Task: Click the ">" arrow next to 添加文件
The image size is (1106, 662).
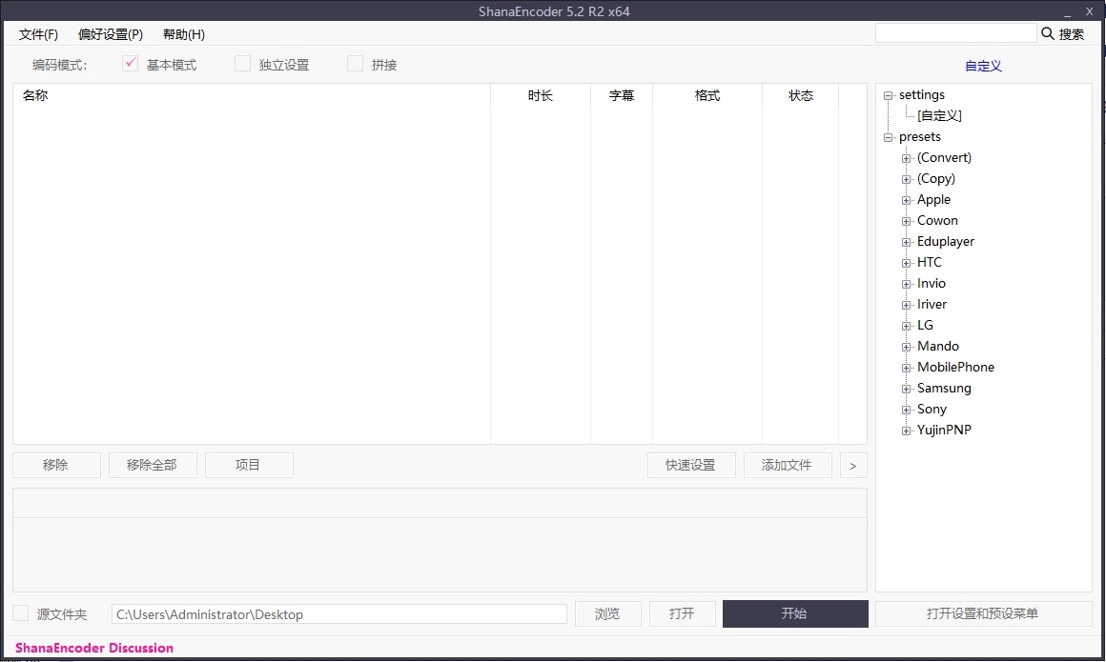Action: point(852,465)
